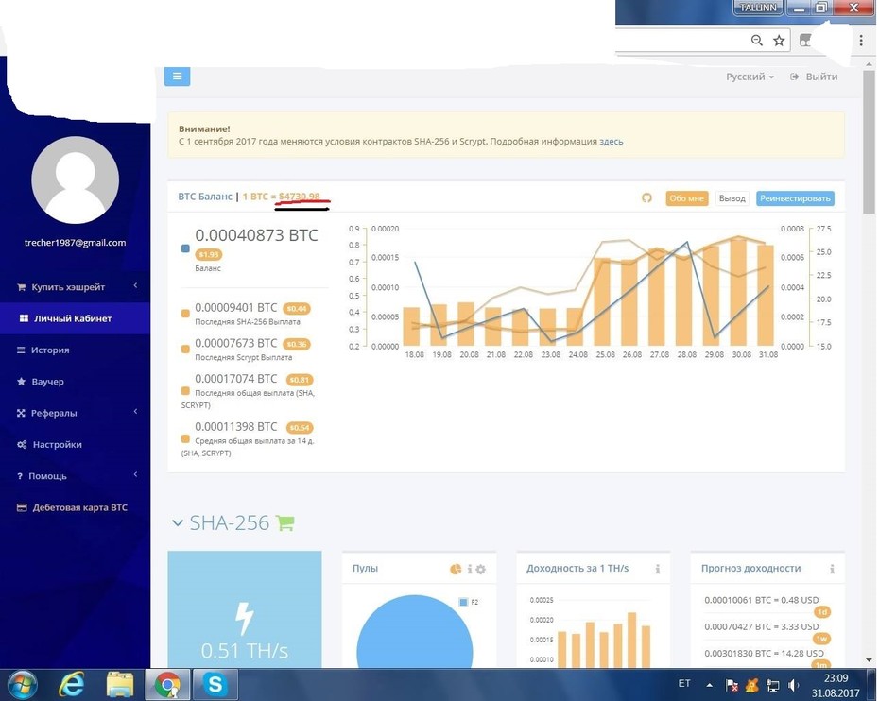
Task: Follow the здесь link in the notice
Action: (x=611, y=141)
